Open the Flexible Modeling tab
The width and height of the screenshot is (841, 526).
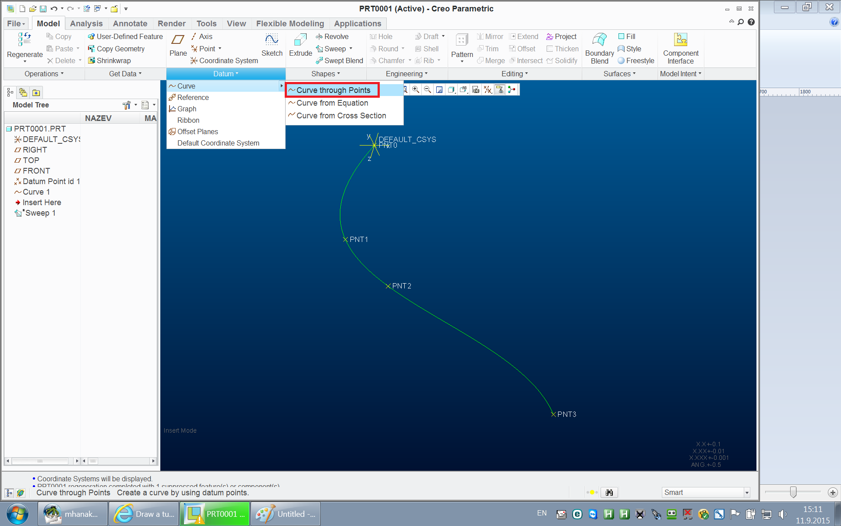(x=290, y=24)
